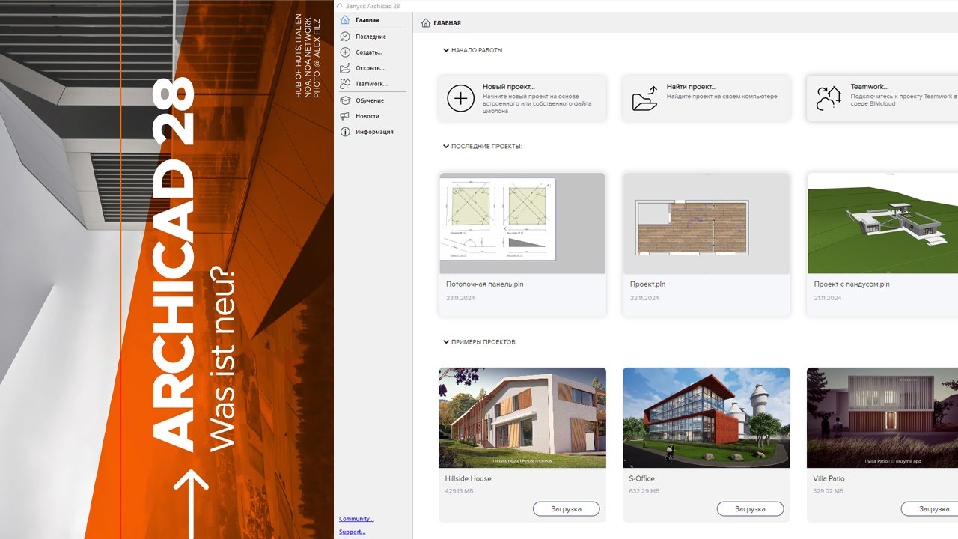Screen dimensions: 958x539
Task: Click Загрузка button for Villa Patio
Action: coord(929,509)
